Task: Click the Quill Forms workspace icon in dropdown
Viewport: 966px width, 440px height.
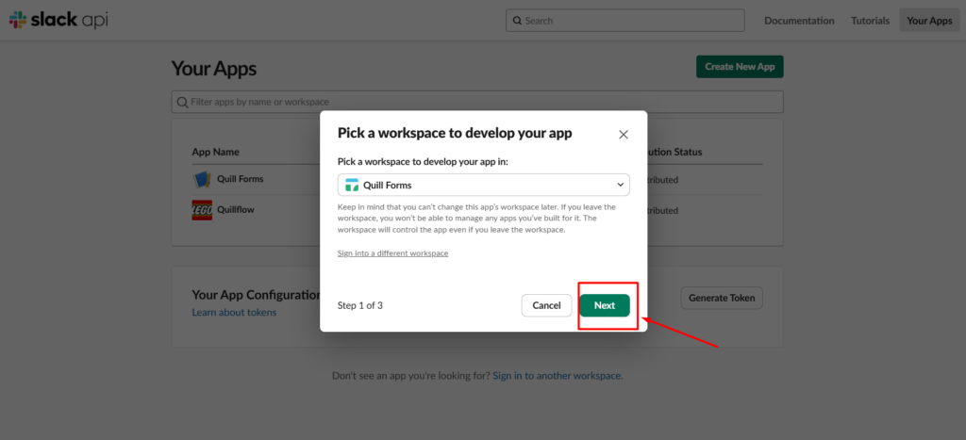Action: [x=352, y=185]
